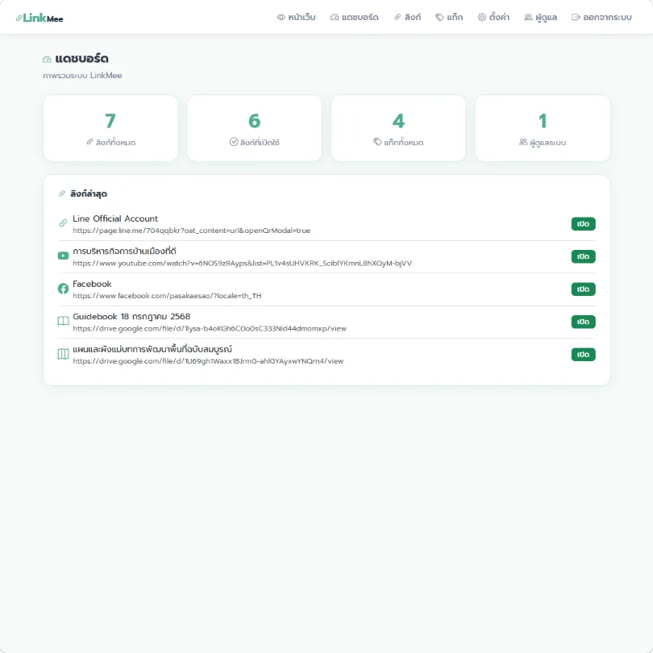Screen dimensions: 653x653
Task: Click the YouTube watch URL text
Action: pyautogui.click(x=242, y=263)
